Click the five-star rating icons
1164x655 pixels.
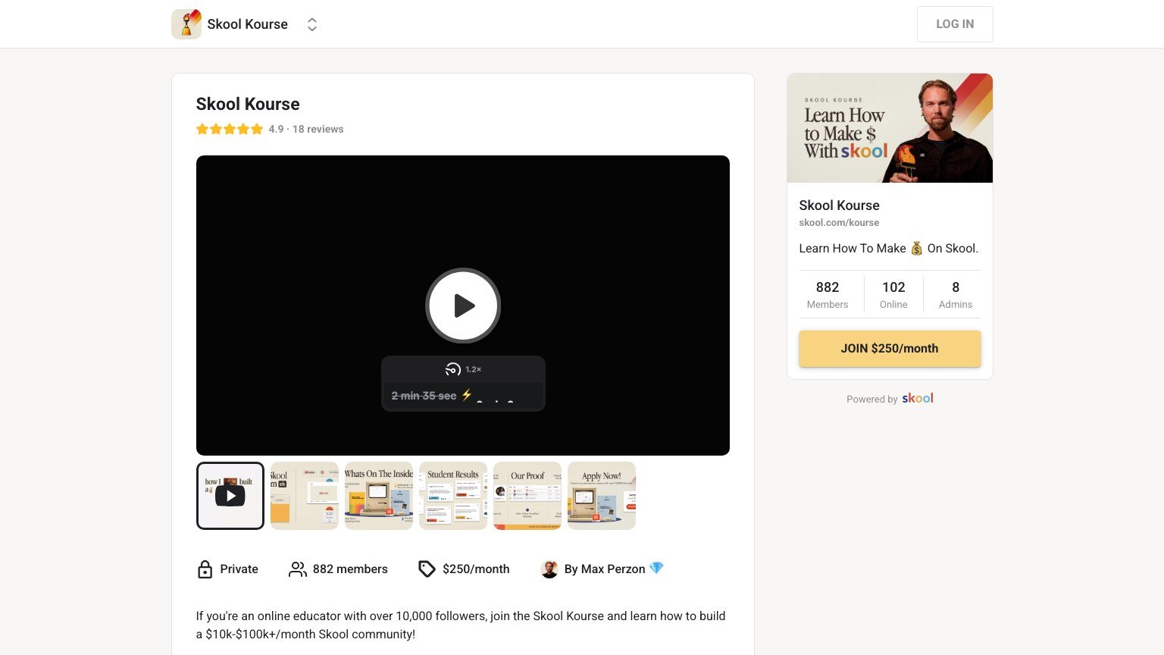coord(230,129)
